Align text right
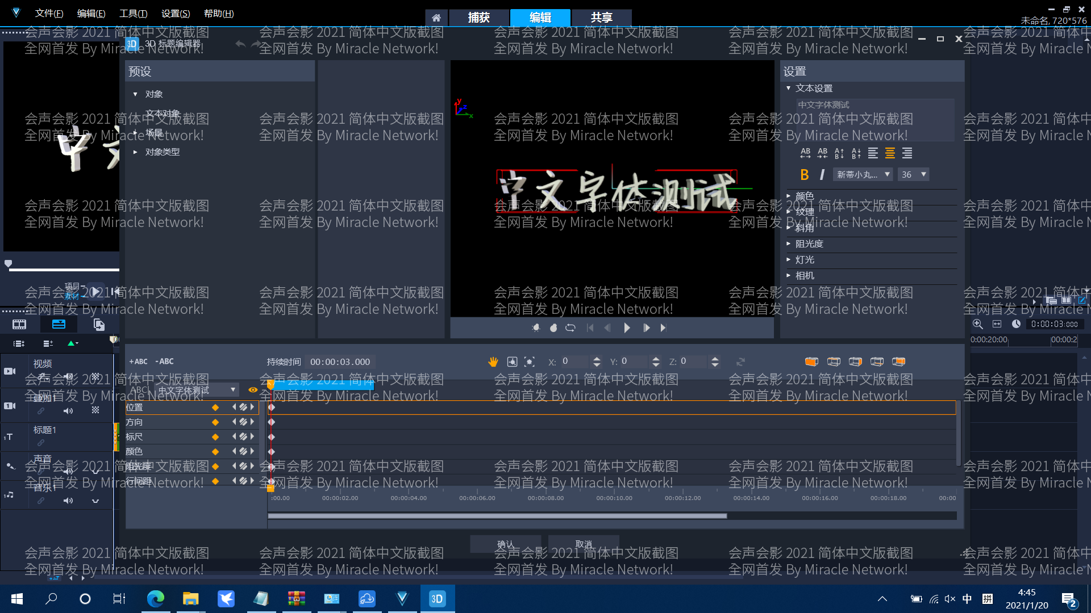 [x=907, y=153]
